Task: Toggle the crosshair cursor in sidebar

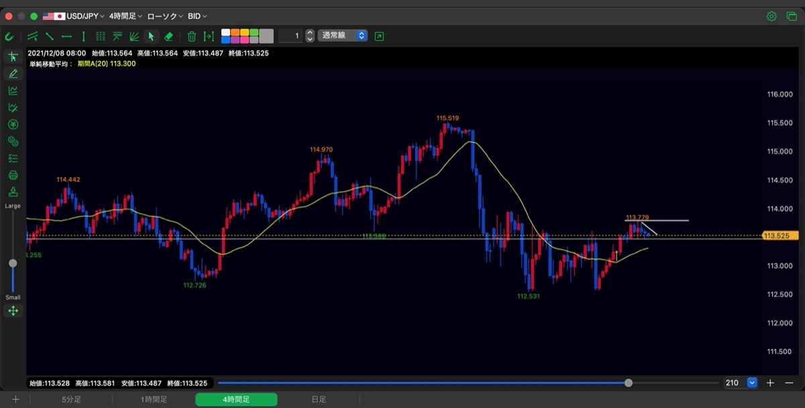Action: tap(13, 57)
